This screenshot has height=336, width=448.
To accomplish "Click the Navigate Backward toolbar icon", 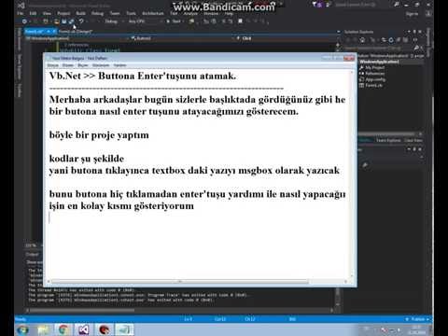I will point(24,21).
